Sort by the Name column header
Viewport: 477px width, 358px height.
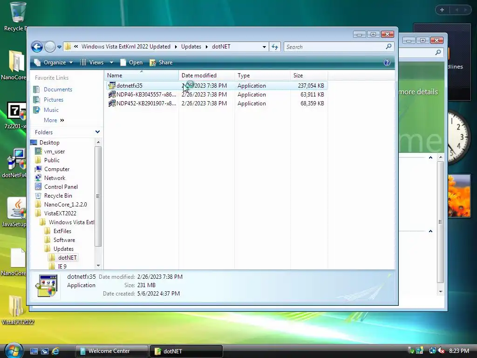(x=142, y=76)
